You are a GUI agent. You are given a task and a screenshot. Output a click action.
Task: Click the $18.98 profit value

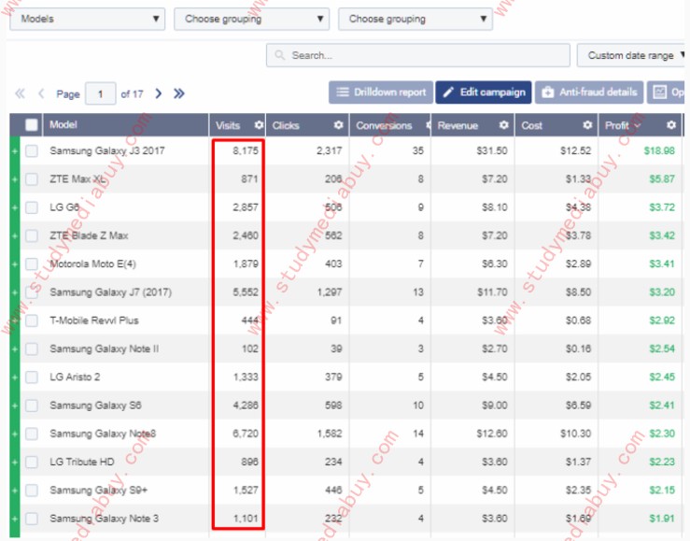coord(659,151)
